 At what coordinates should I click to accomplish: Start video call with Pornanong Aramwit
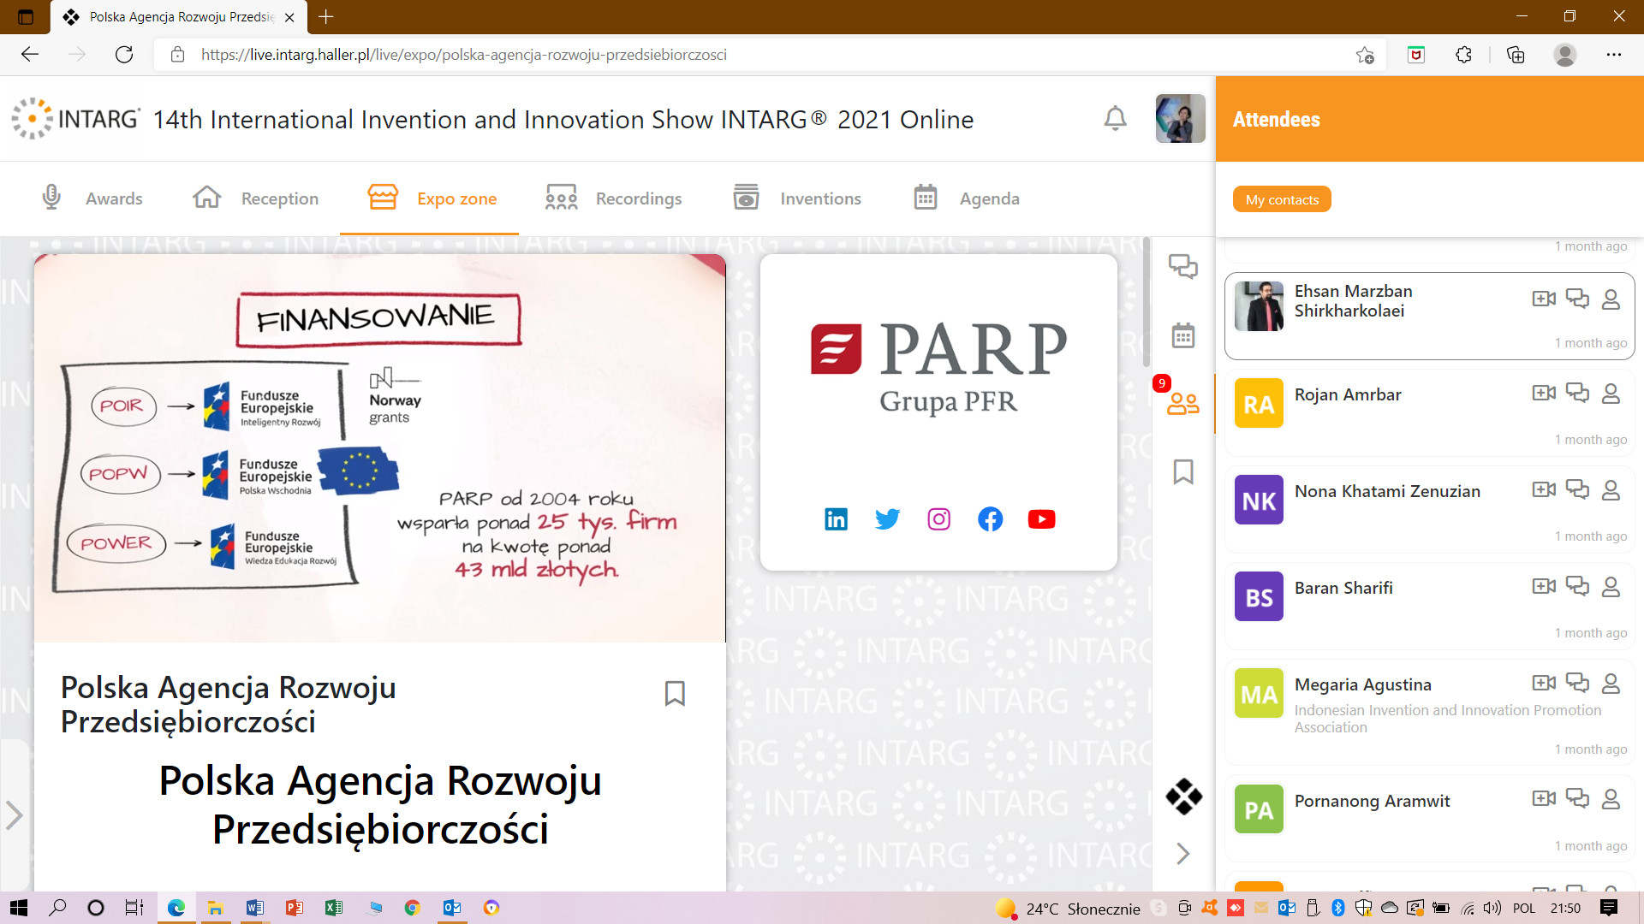click(x=1544, y=798)
